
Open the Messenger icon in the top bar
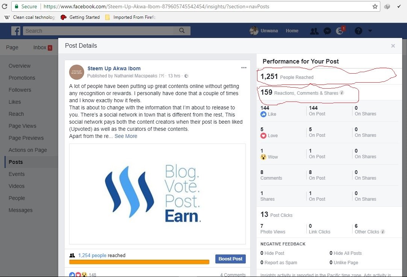327,31
